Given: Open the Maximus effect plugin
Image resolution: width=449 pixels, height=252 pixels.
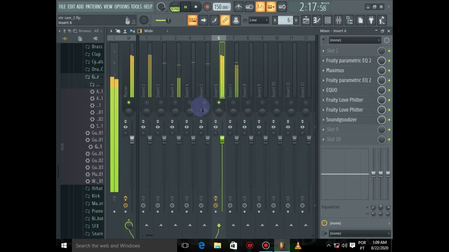Looking at the screenshot, I should coord(335,70).
